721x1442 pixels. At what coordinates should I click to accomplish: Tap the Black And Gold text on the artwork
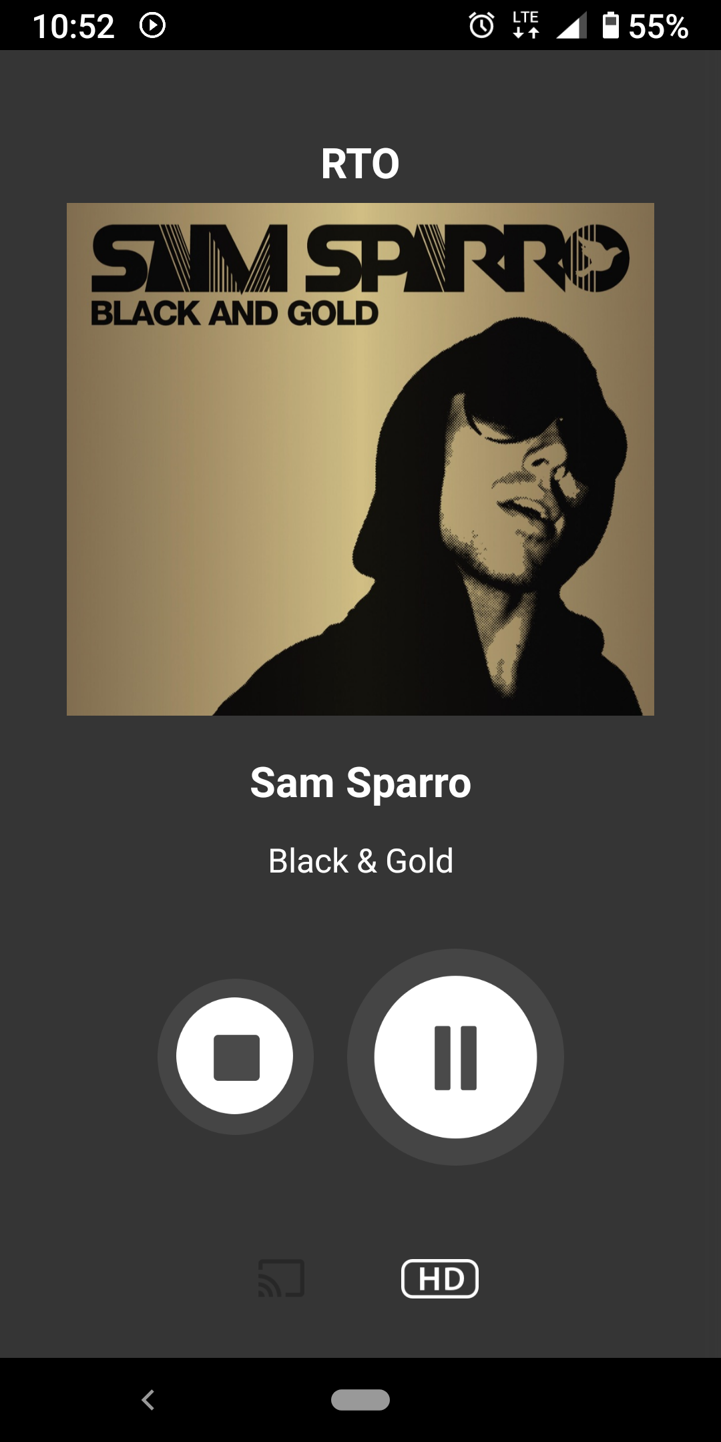(234, 313)
